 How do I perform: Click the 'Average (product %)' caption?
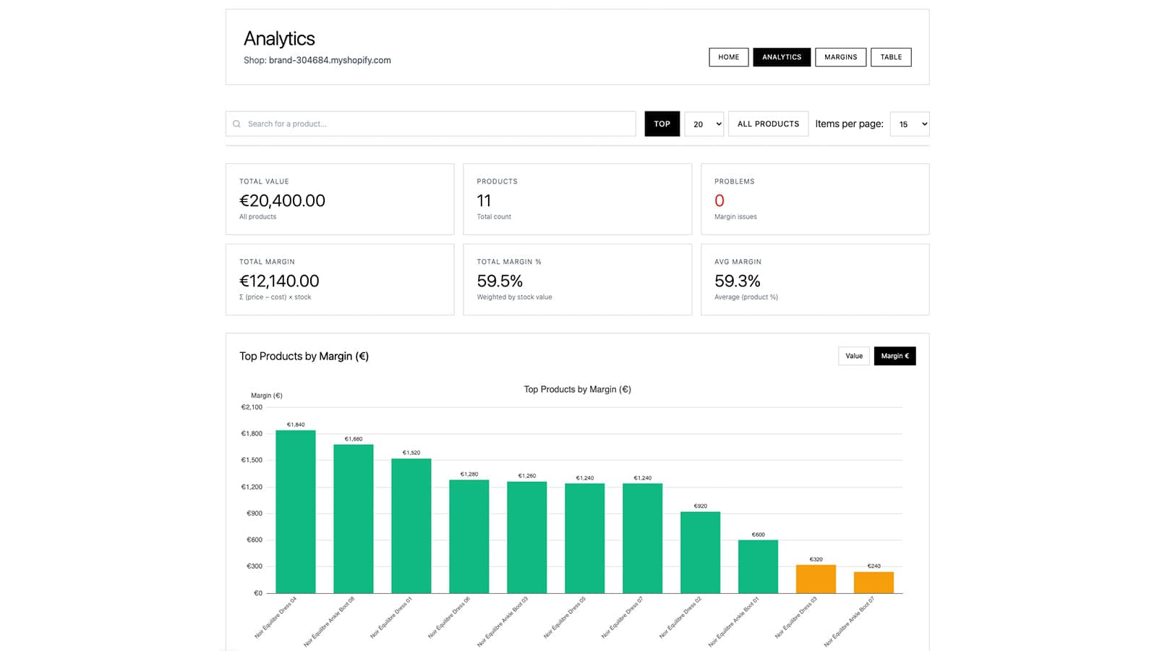[x=746, y=297]
